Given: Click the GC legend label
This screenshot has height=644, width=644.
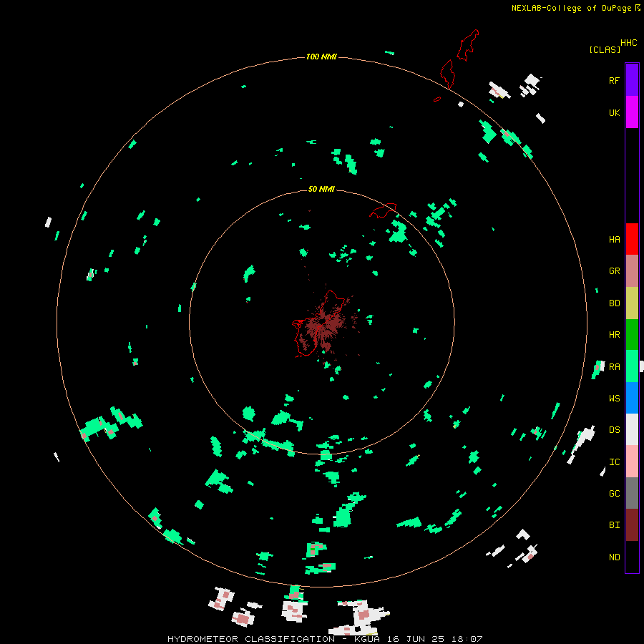Looking at the screenshot, I should coord(614,493).
